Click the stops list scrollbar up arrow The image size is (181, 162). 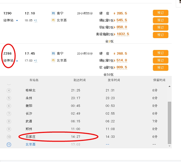tap(169, 87)
